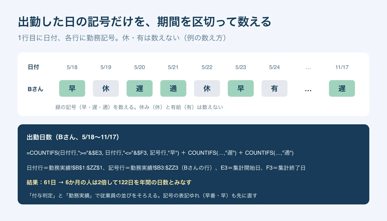Screen dimensions: 387x221
Task: Click the yellow 結果：61日 result line
Action: pos(109,182)
